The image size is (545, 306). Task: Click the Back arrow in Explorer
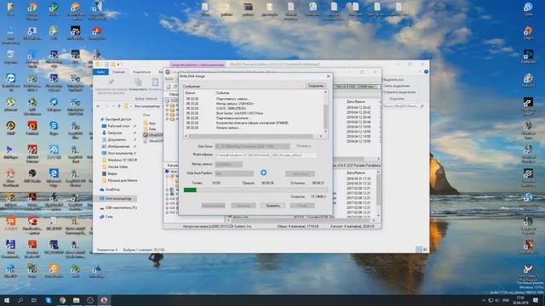[x=99, y=106]
